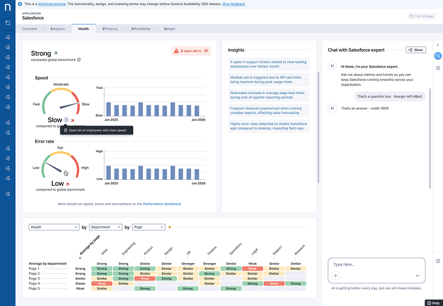Switch to the Delight tab
Screen dimensions: 443x306
(x=170, y=29)
